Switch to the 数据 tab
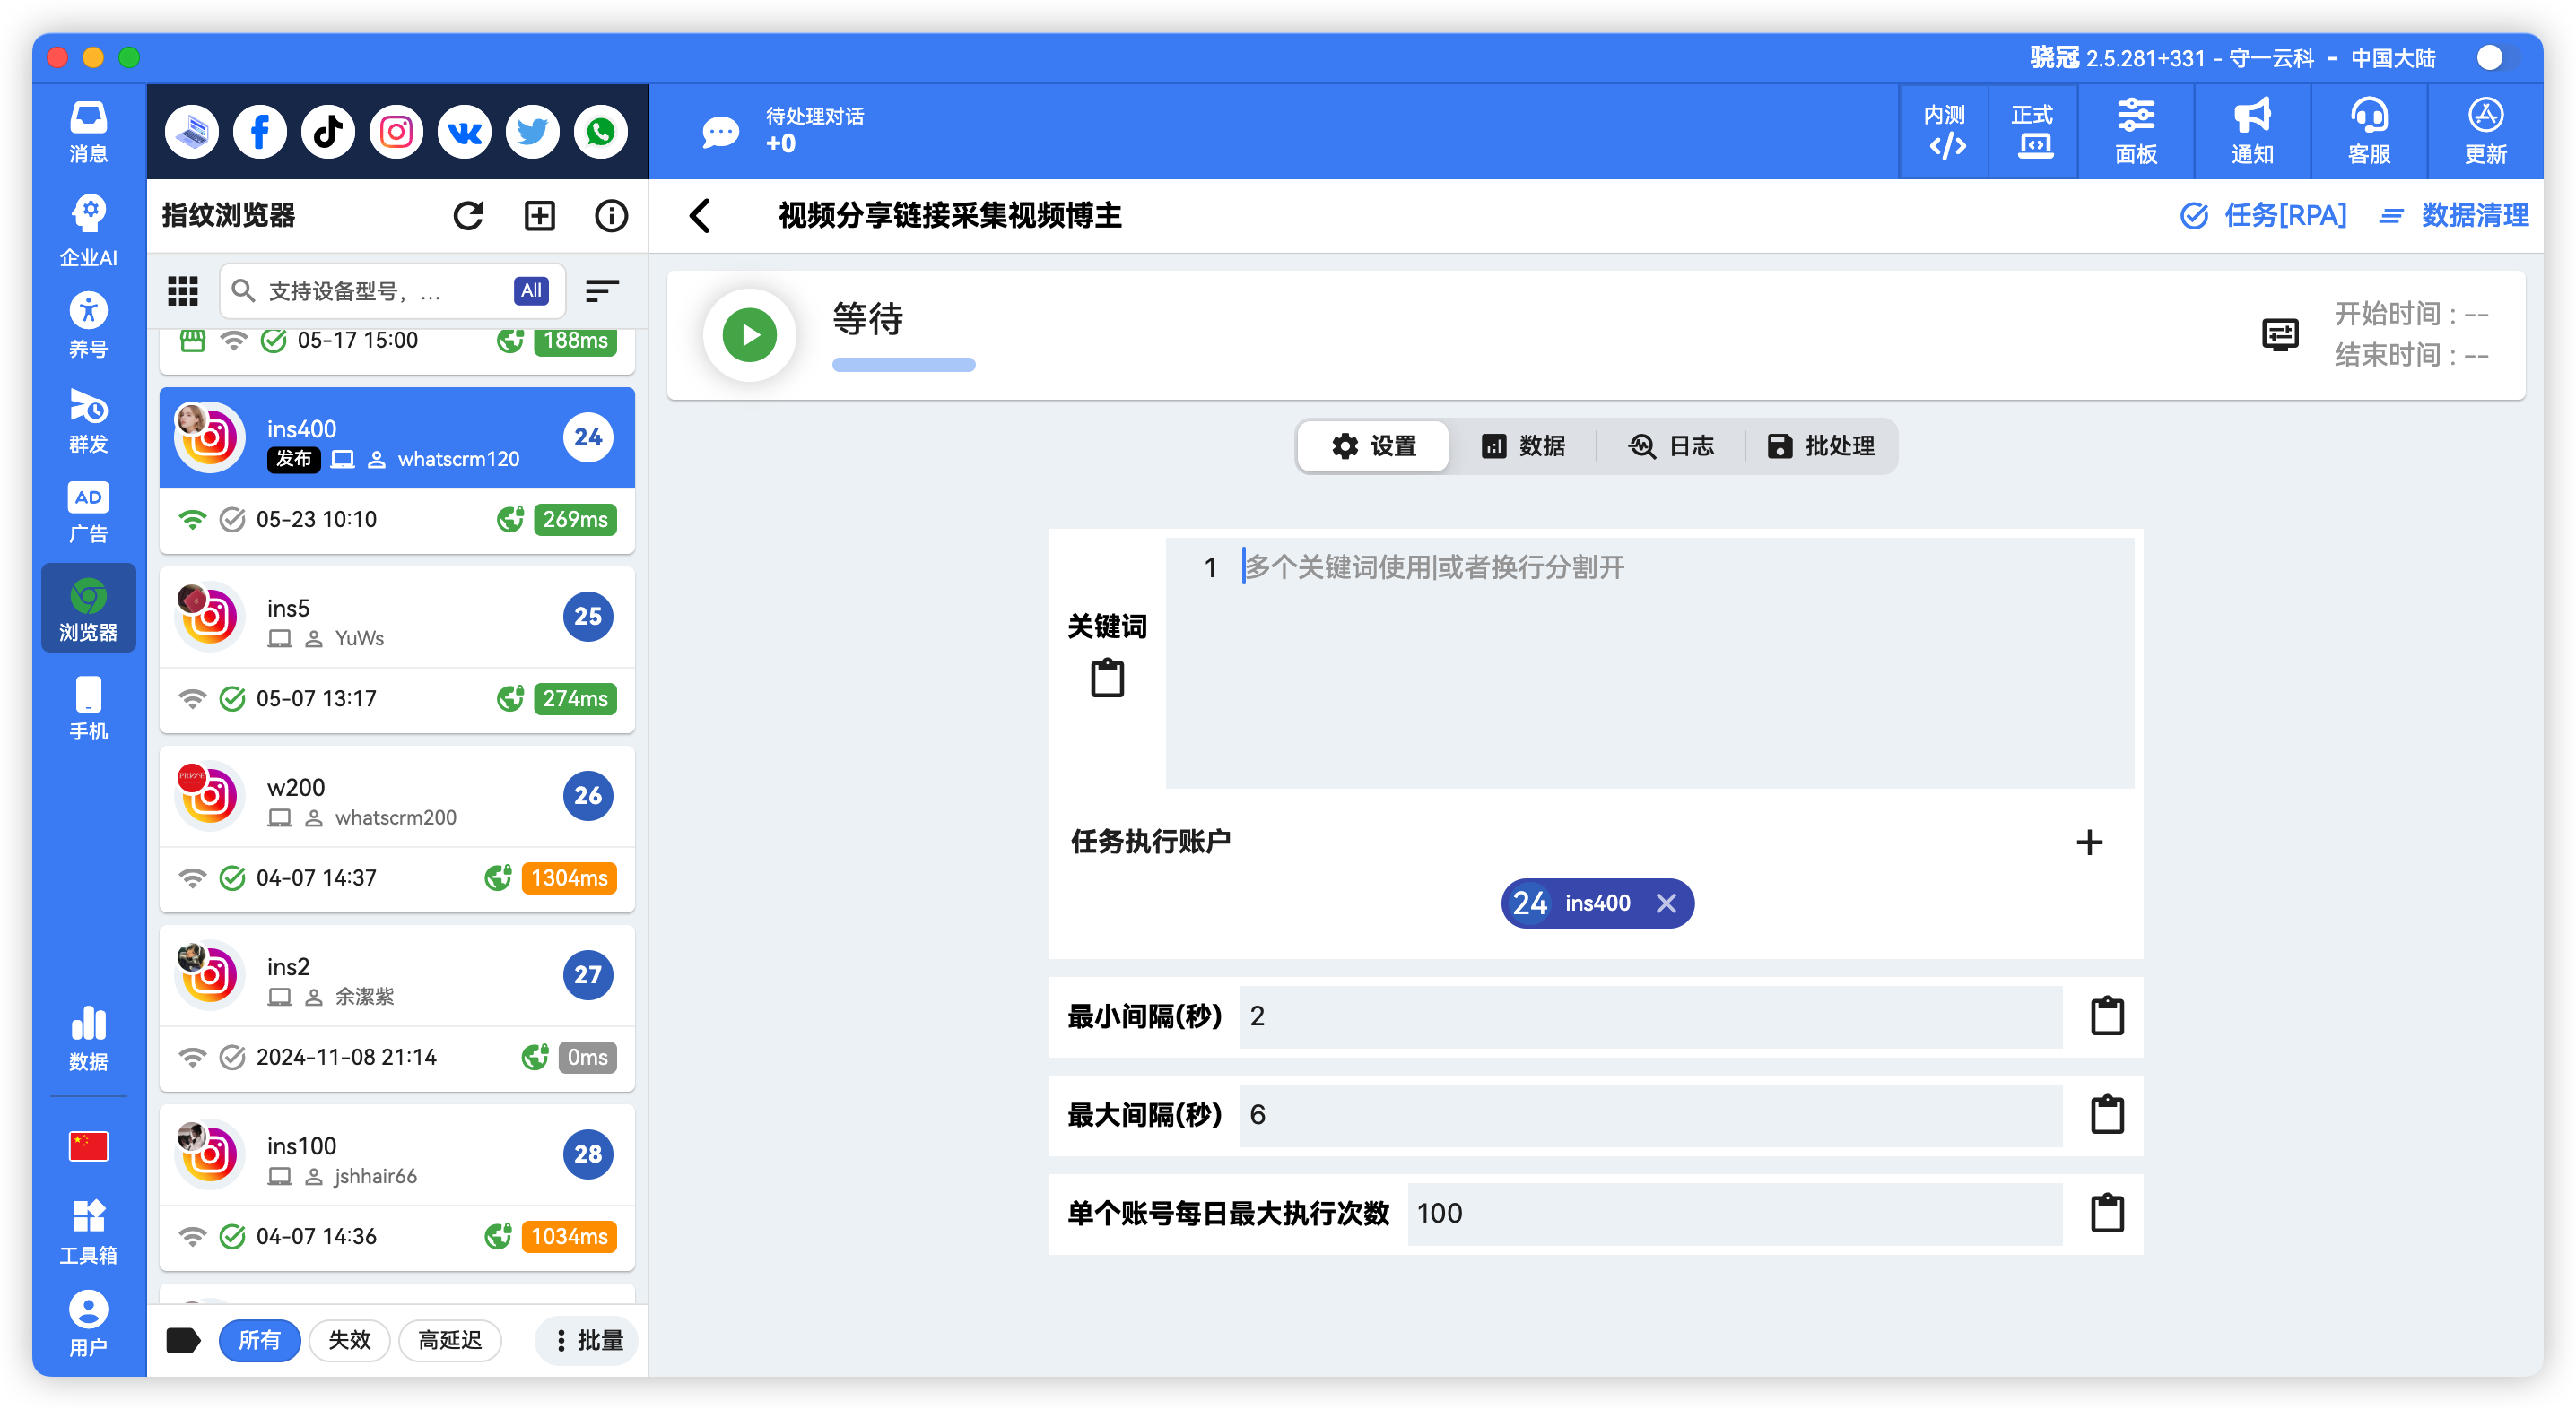The width and height of the screenshot is (2576, 1409). pos(1525,445)
